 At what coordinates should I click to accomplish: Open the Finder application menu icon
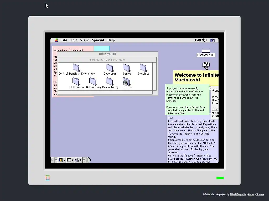[x=213, y=40]
